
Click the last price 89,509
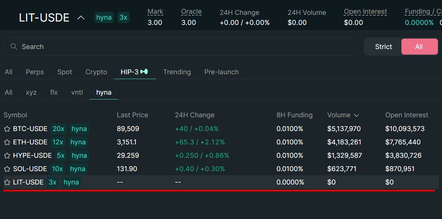click(x=128, y=129)
